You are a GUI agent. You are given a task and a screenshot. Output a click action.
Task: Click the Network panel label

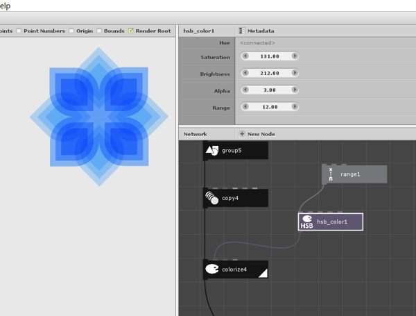(x=196, y=134)
